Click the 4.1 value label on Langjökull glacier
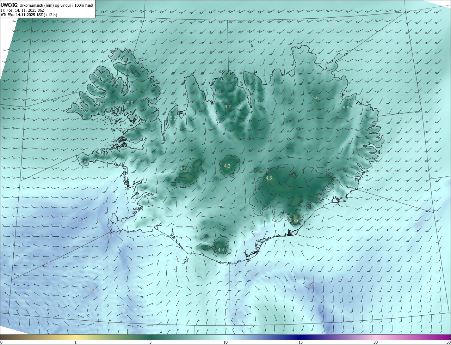Viewport: 451px width, 345px height. (183, 169)
